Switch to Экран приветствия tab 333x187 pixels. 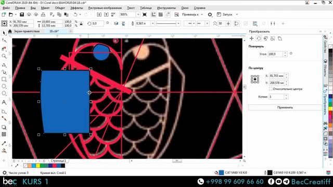(x=27, y=31)
